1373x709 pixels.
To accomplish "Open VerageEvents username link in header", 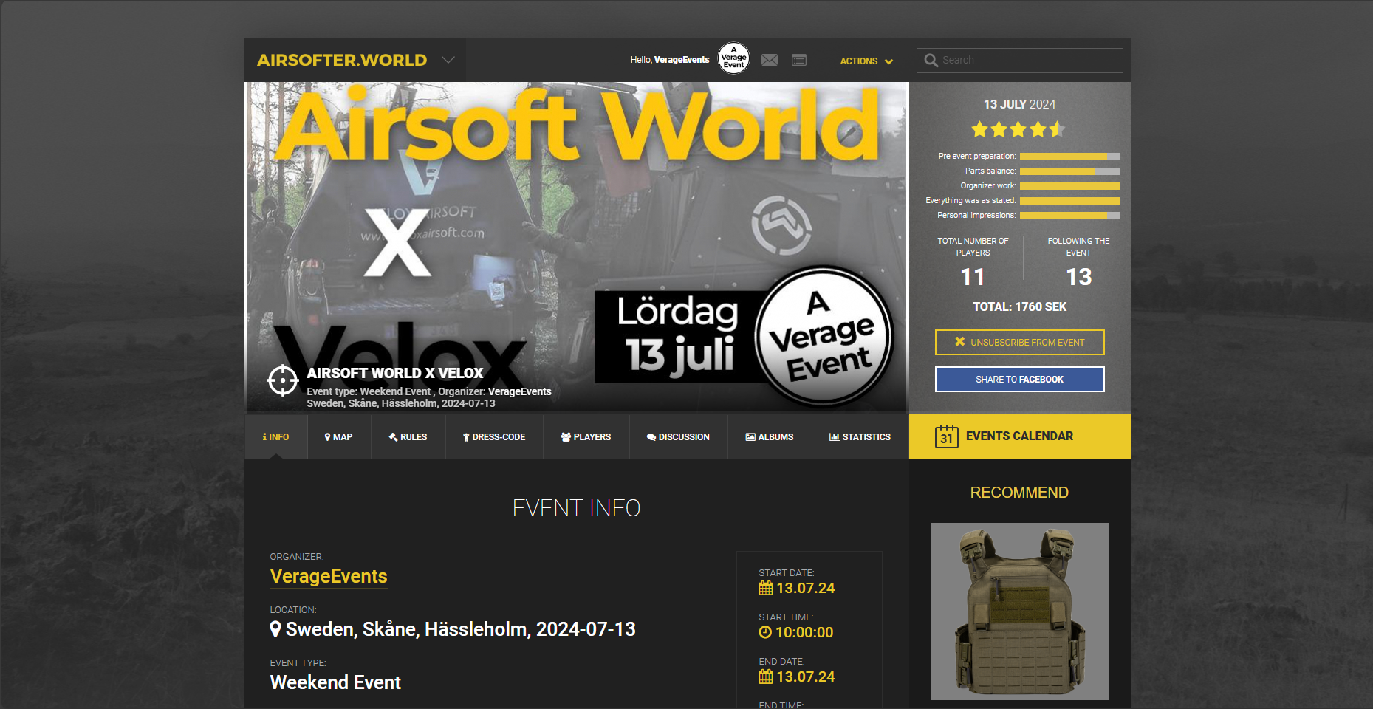I will pos(681,60).
